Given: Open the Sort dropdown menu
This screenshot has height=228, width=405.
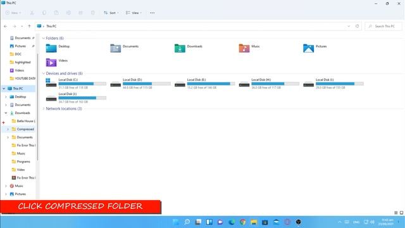Looking at the screenshot, I should click(x=111, y=13).
